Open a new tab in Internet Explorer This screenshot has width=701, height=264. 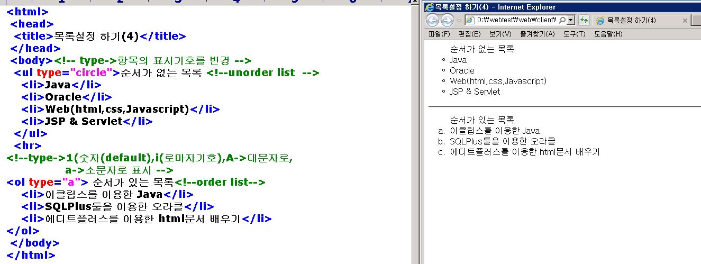[697, 21]
